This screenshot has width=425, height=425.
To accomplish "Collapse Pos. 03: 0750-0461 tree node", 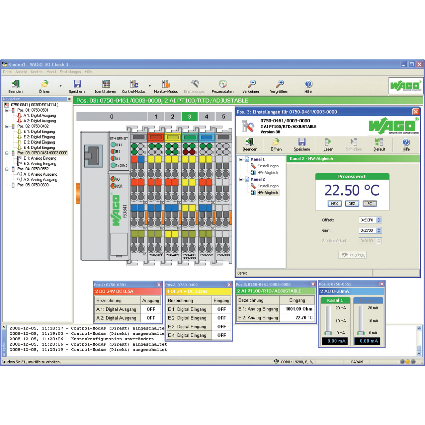I will (7, 153).
